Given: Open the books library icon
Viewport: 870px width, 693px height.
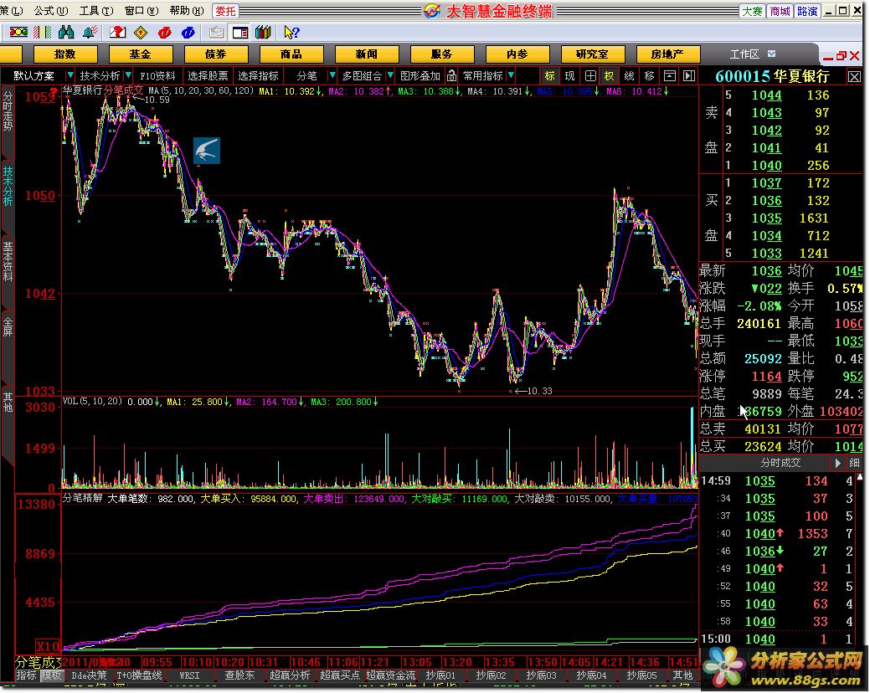Looking at the screenshot, I should click(x=264, y=33).
